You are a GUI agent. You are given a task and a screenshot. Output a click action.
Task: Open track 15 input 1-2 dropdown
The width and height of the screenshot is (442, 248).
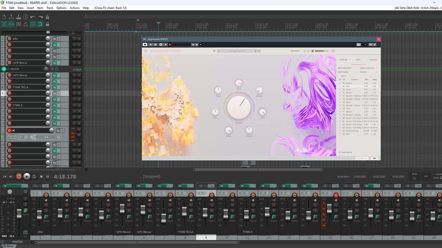46,137
